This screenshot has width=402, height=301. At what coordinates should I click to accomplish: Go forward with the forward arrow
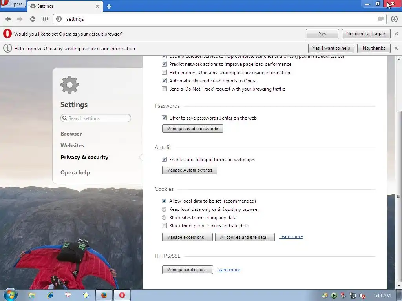click(x=20, y=19)
